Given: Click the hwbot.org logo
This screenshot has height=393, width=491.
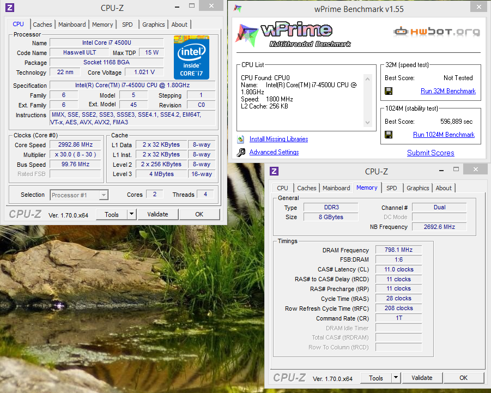Looking at the screenshot, I should coord(437,31).
